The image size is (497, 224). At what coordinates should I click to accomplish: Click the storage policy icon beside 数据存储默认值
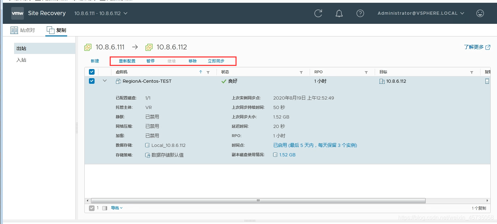click(x=148, y=155)
